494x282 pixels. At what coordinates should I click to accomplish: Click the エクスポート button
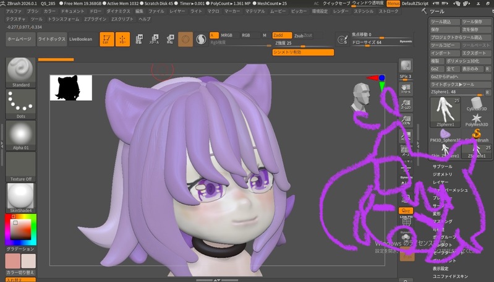click(x=476, y=53)
